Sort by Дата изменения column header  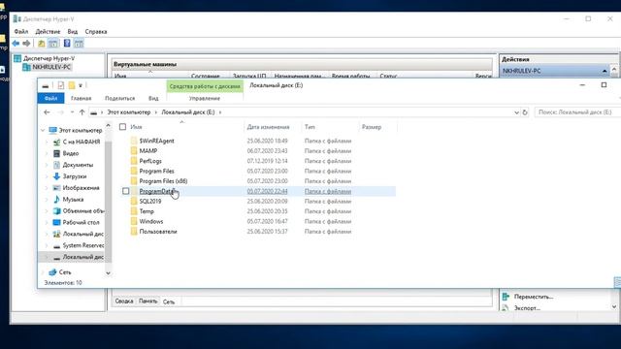coord(268,127)
